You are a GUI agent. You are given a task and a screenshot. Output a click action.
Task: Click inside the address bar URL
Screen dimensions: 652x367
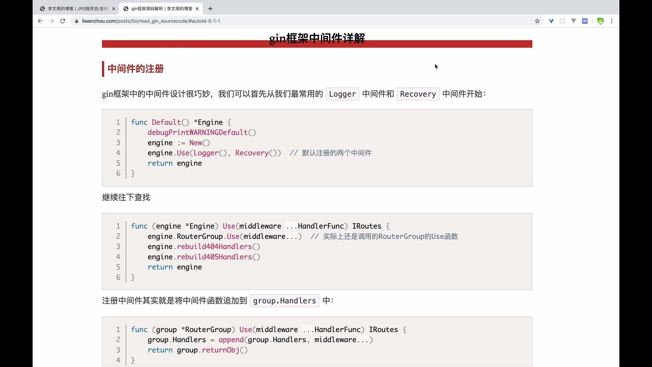click(x=151, y=21)
